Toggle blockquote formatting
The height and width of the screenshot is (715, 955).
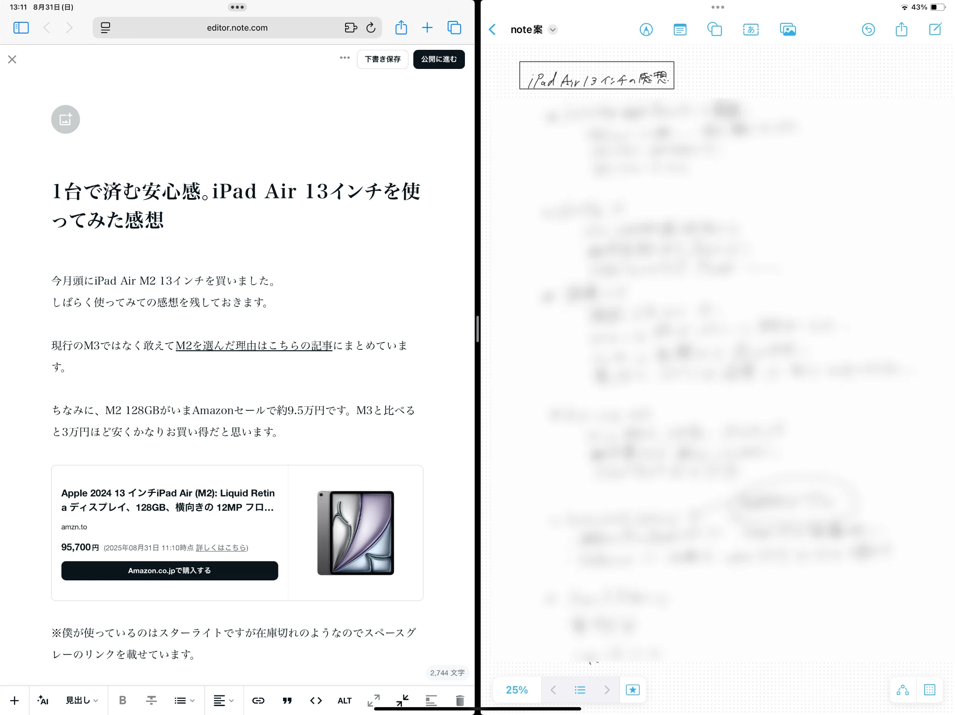[x=287, y=701]
